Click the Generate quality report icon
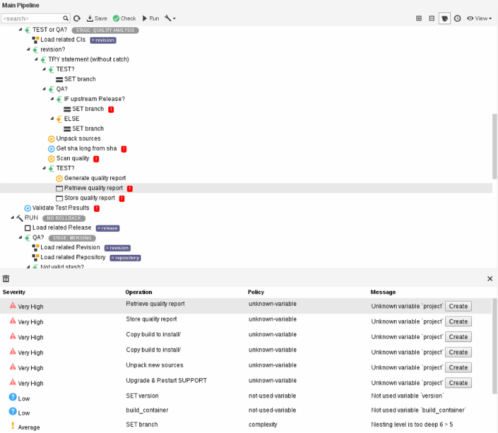 tap(59, 178)
